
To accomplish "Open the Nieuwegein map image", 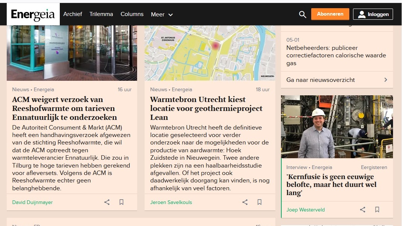I will (x=210, y=53).
